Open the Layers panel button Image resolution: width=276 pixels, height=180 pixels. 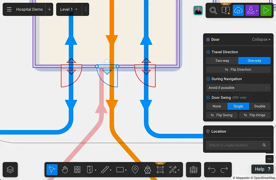tap(10, 170)
